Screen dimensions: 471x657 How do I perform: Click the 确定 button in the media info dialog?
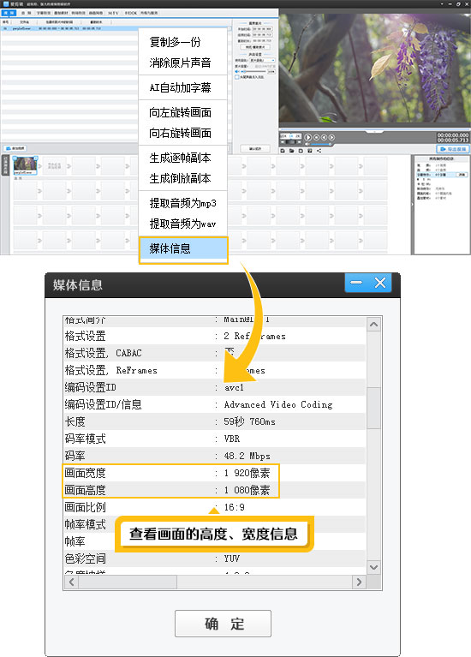[223, 624]
